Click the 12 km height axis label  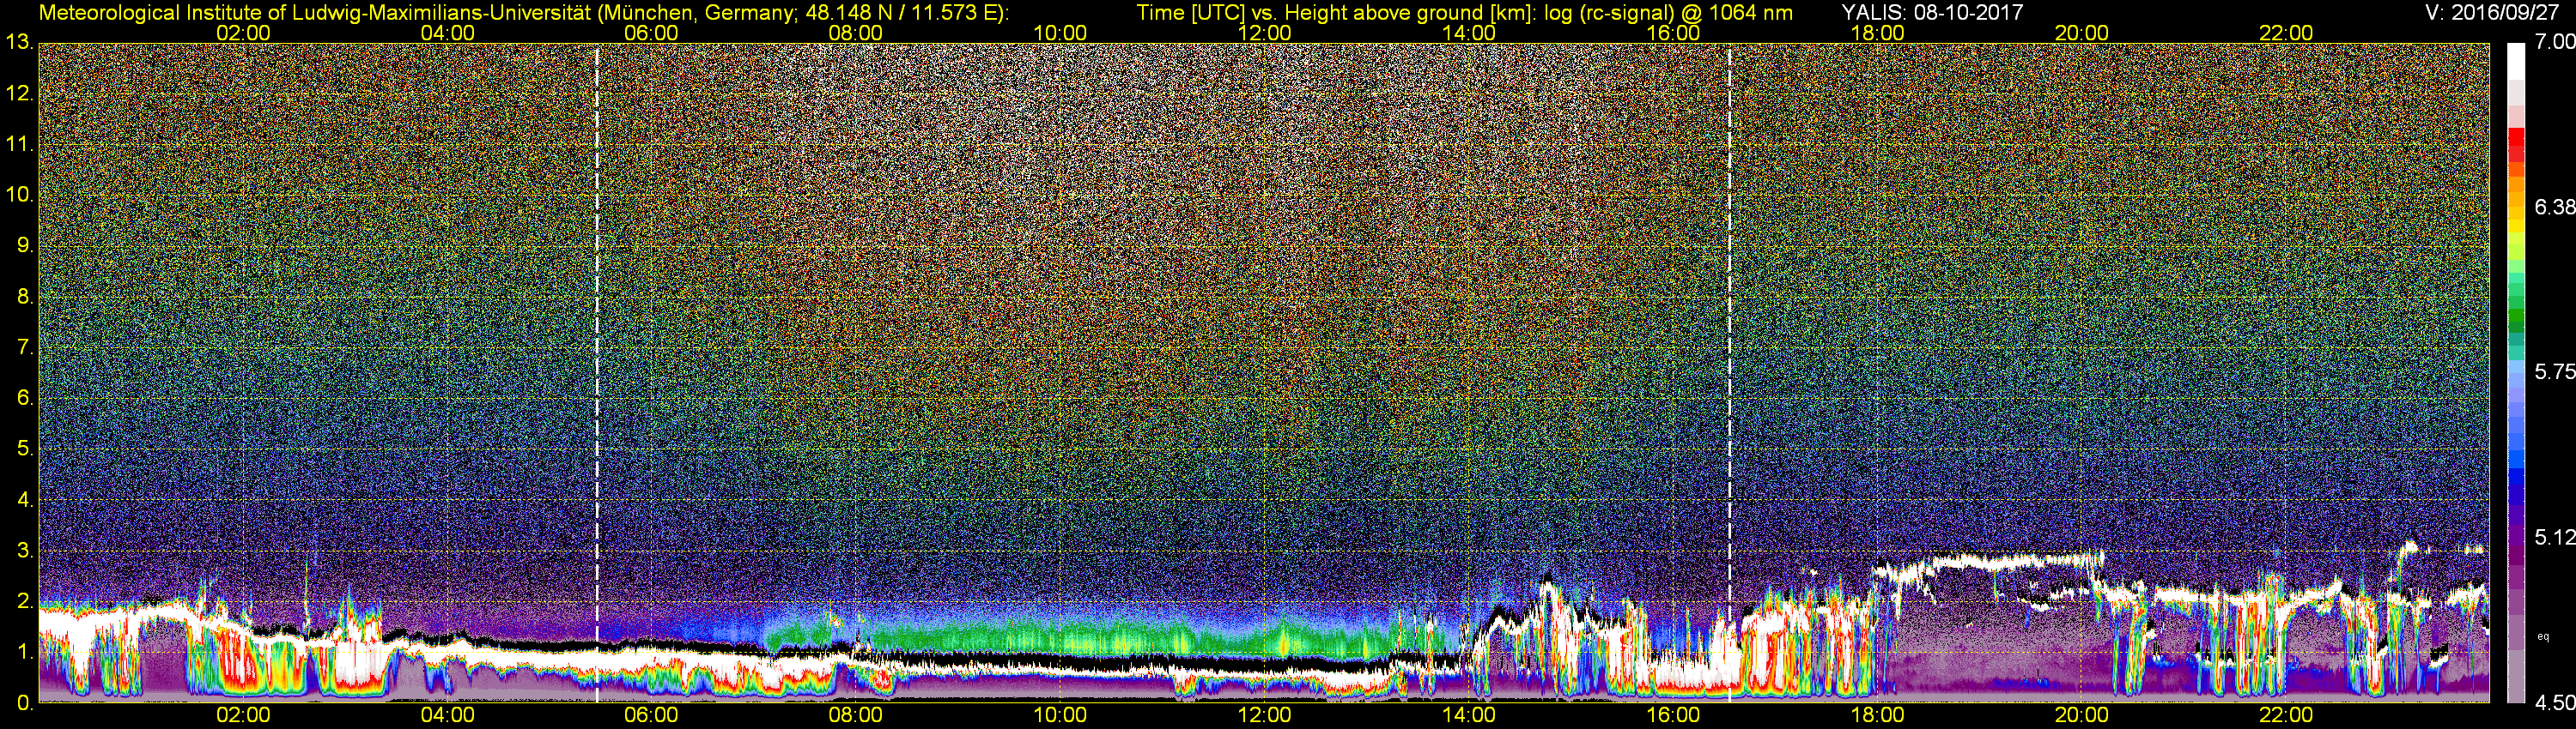tap(19, 93)
